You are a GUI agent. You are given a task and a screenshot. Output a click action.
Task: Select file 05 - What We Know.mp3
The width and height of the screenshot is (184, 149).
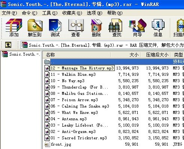pos(74,112)
